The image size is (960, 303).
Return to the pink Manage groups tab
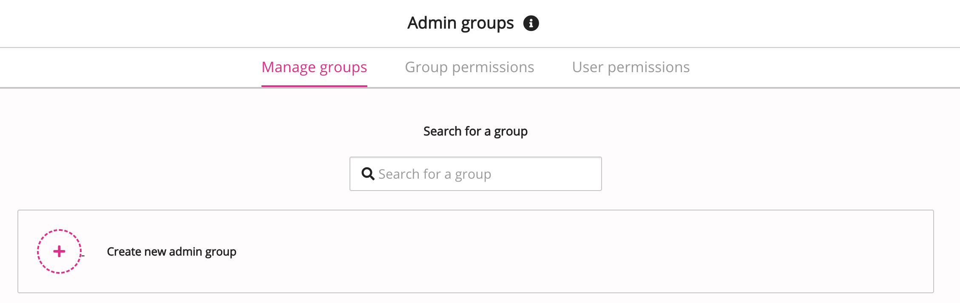pos(314,67)
